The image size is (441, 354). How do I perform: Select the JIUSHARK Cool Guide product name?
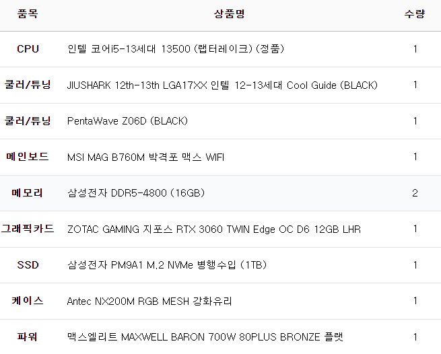pos(222,85)
